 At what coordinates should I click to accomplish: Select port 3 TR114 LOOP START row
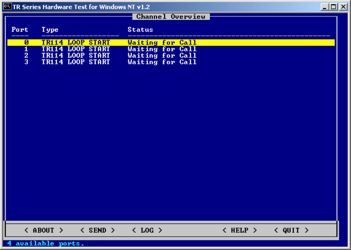171,62
